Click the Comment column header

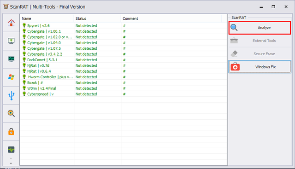pyautogui.click(x=171, y=18)
